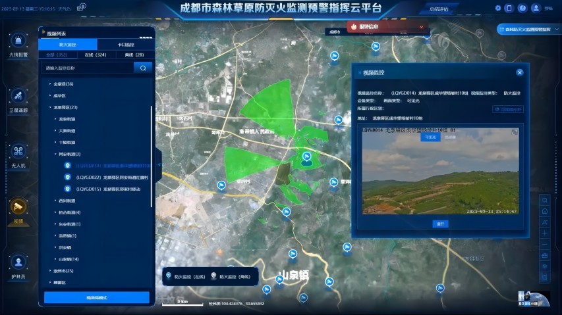The image size is (562, 315).
Task: Open the 护林员 forest ranger module
Action: click(x=18, y=263)
